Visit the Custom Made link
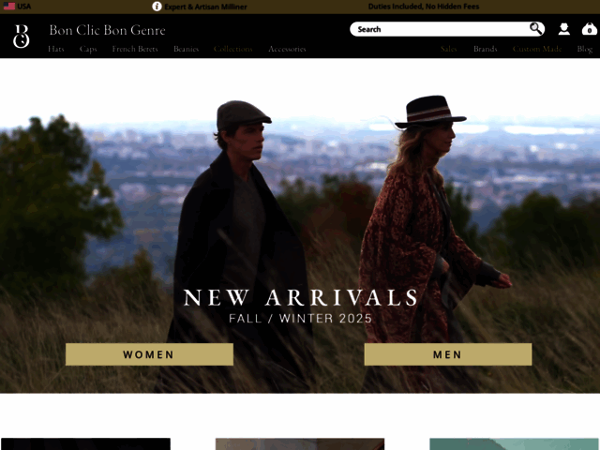This screenshot has height=450, width=600. [537, 49]
